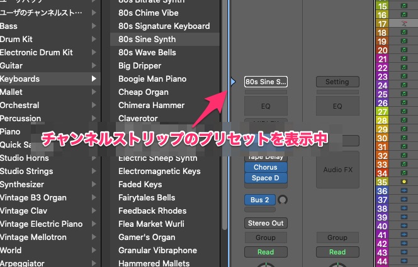The image size is (418, 267).
Task: Expand Vintage Mellotron submenu arrow
Action: pyautogui.click(x=94, y=237)
